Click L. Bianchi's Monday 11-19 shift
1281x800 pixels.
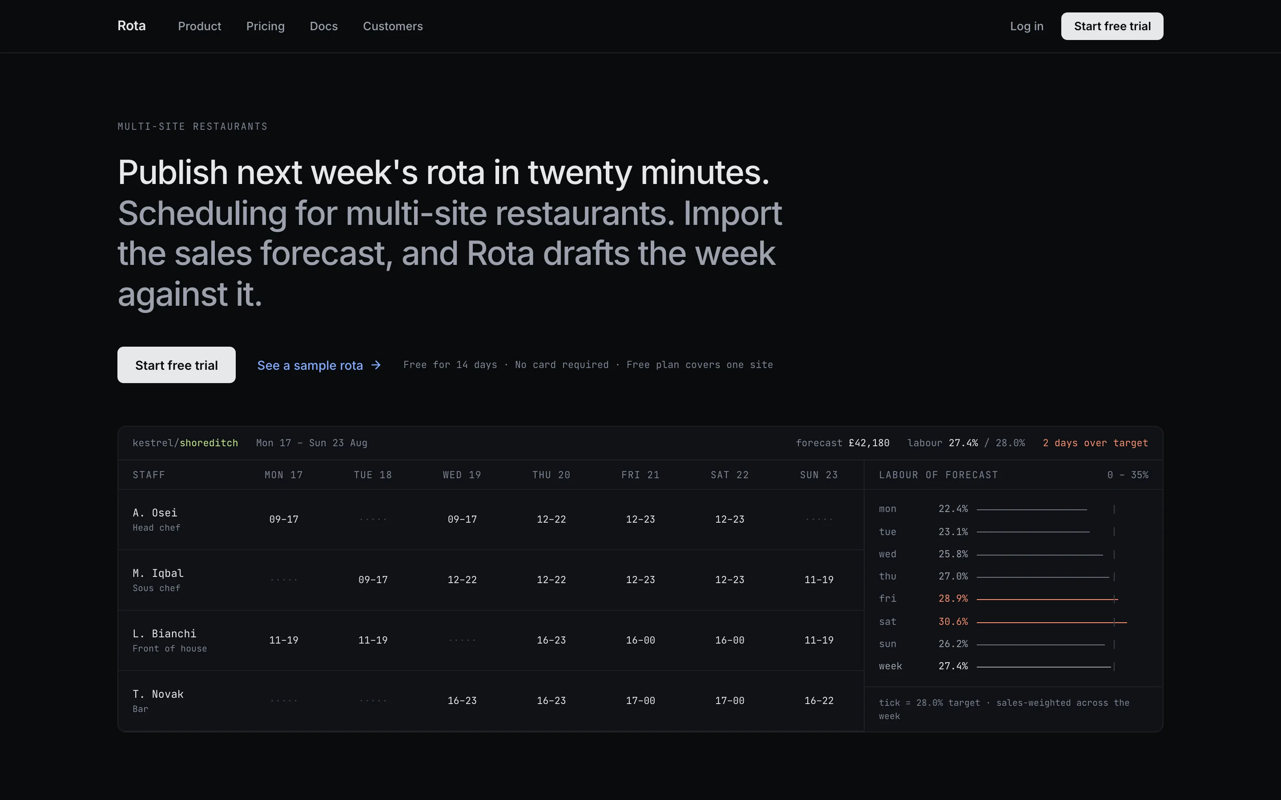[284, 640]
